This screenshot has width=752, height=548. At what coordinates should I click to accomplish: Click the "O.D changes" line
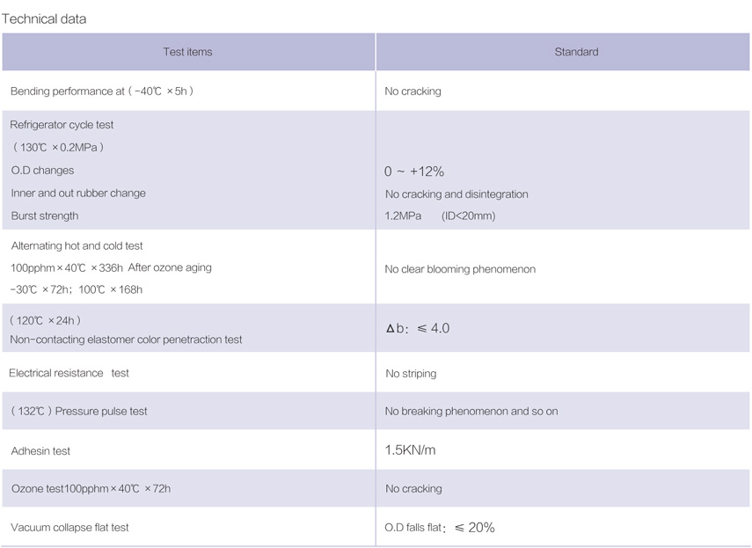click(x=42, y=171)
